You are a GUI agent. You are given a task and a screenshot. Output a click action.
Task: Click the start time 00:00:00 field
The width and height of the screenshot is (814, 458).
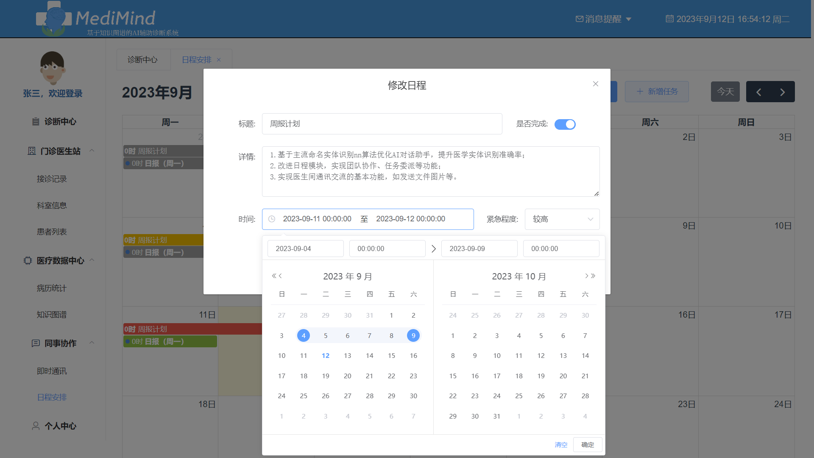387,249
